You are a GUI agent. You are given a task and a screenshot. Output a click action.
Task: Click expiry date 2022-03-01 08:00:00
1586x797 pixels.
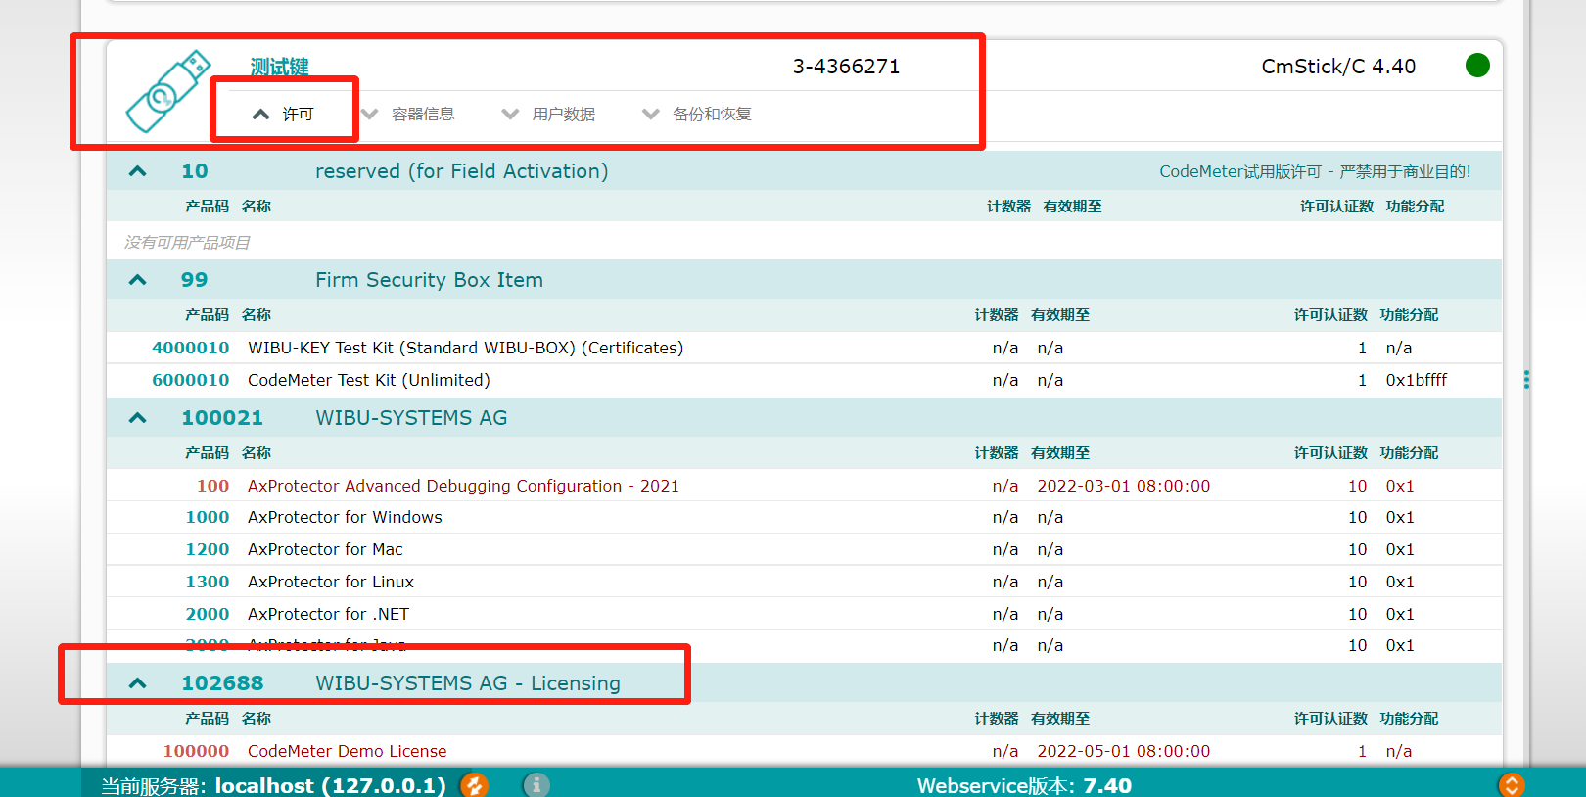click(x=1124, y=486)
